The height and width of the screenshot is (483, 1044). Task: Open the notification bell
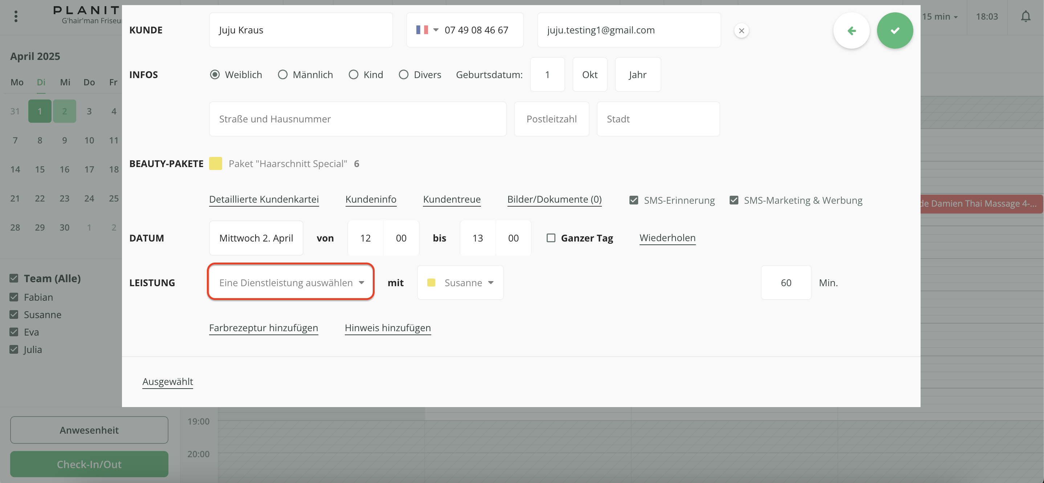tap(1025, 17)
